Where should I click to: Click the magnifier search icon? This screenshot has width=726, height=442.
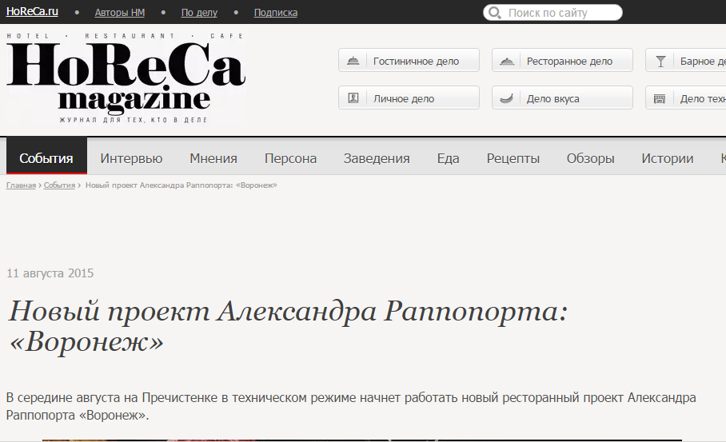pos(494,13)
